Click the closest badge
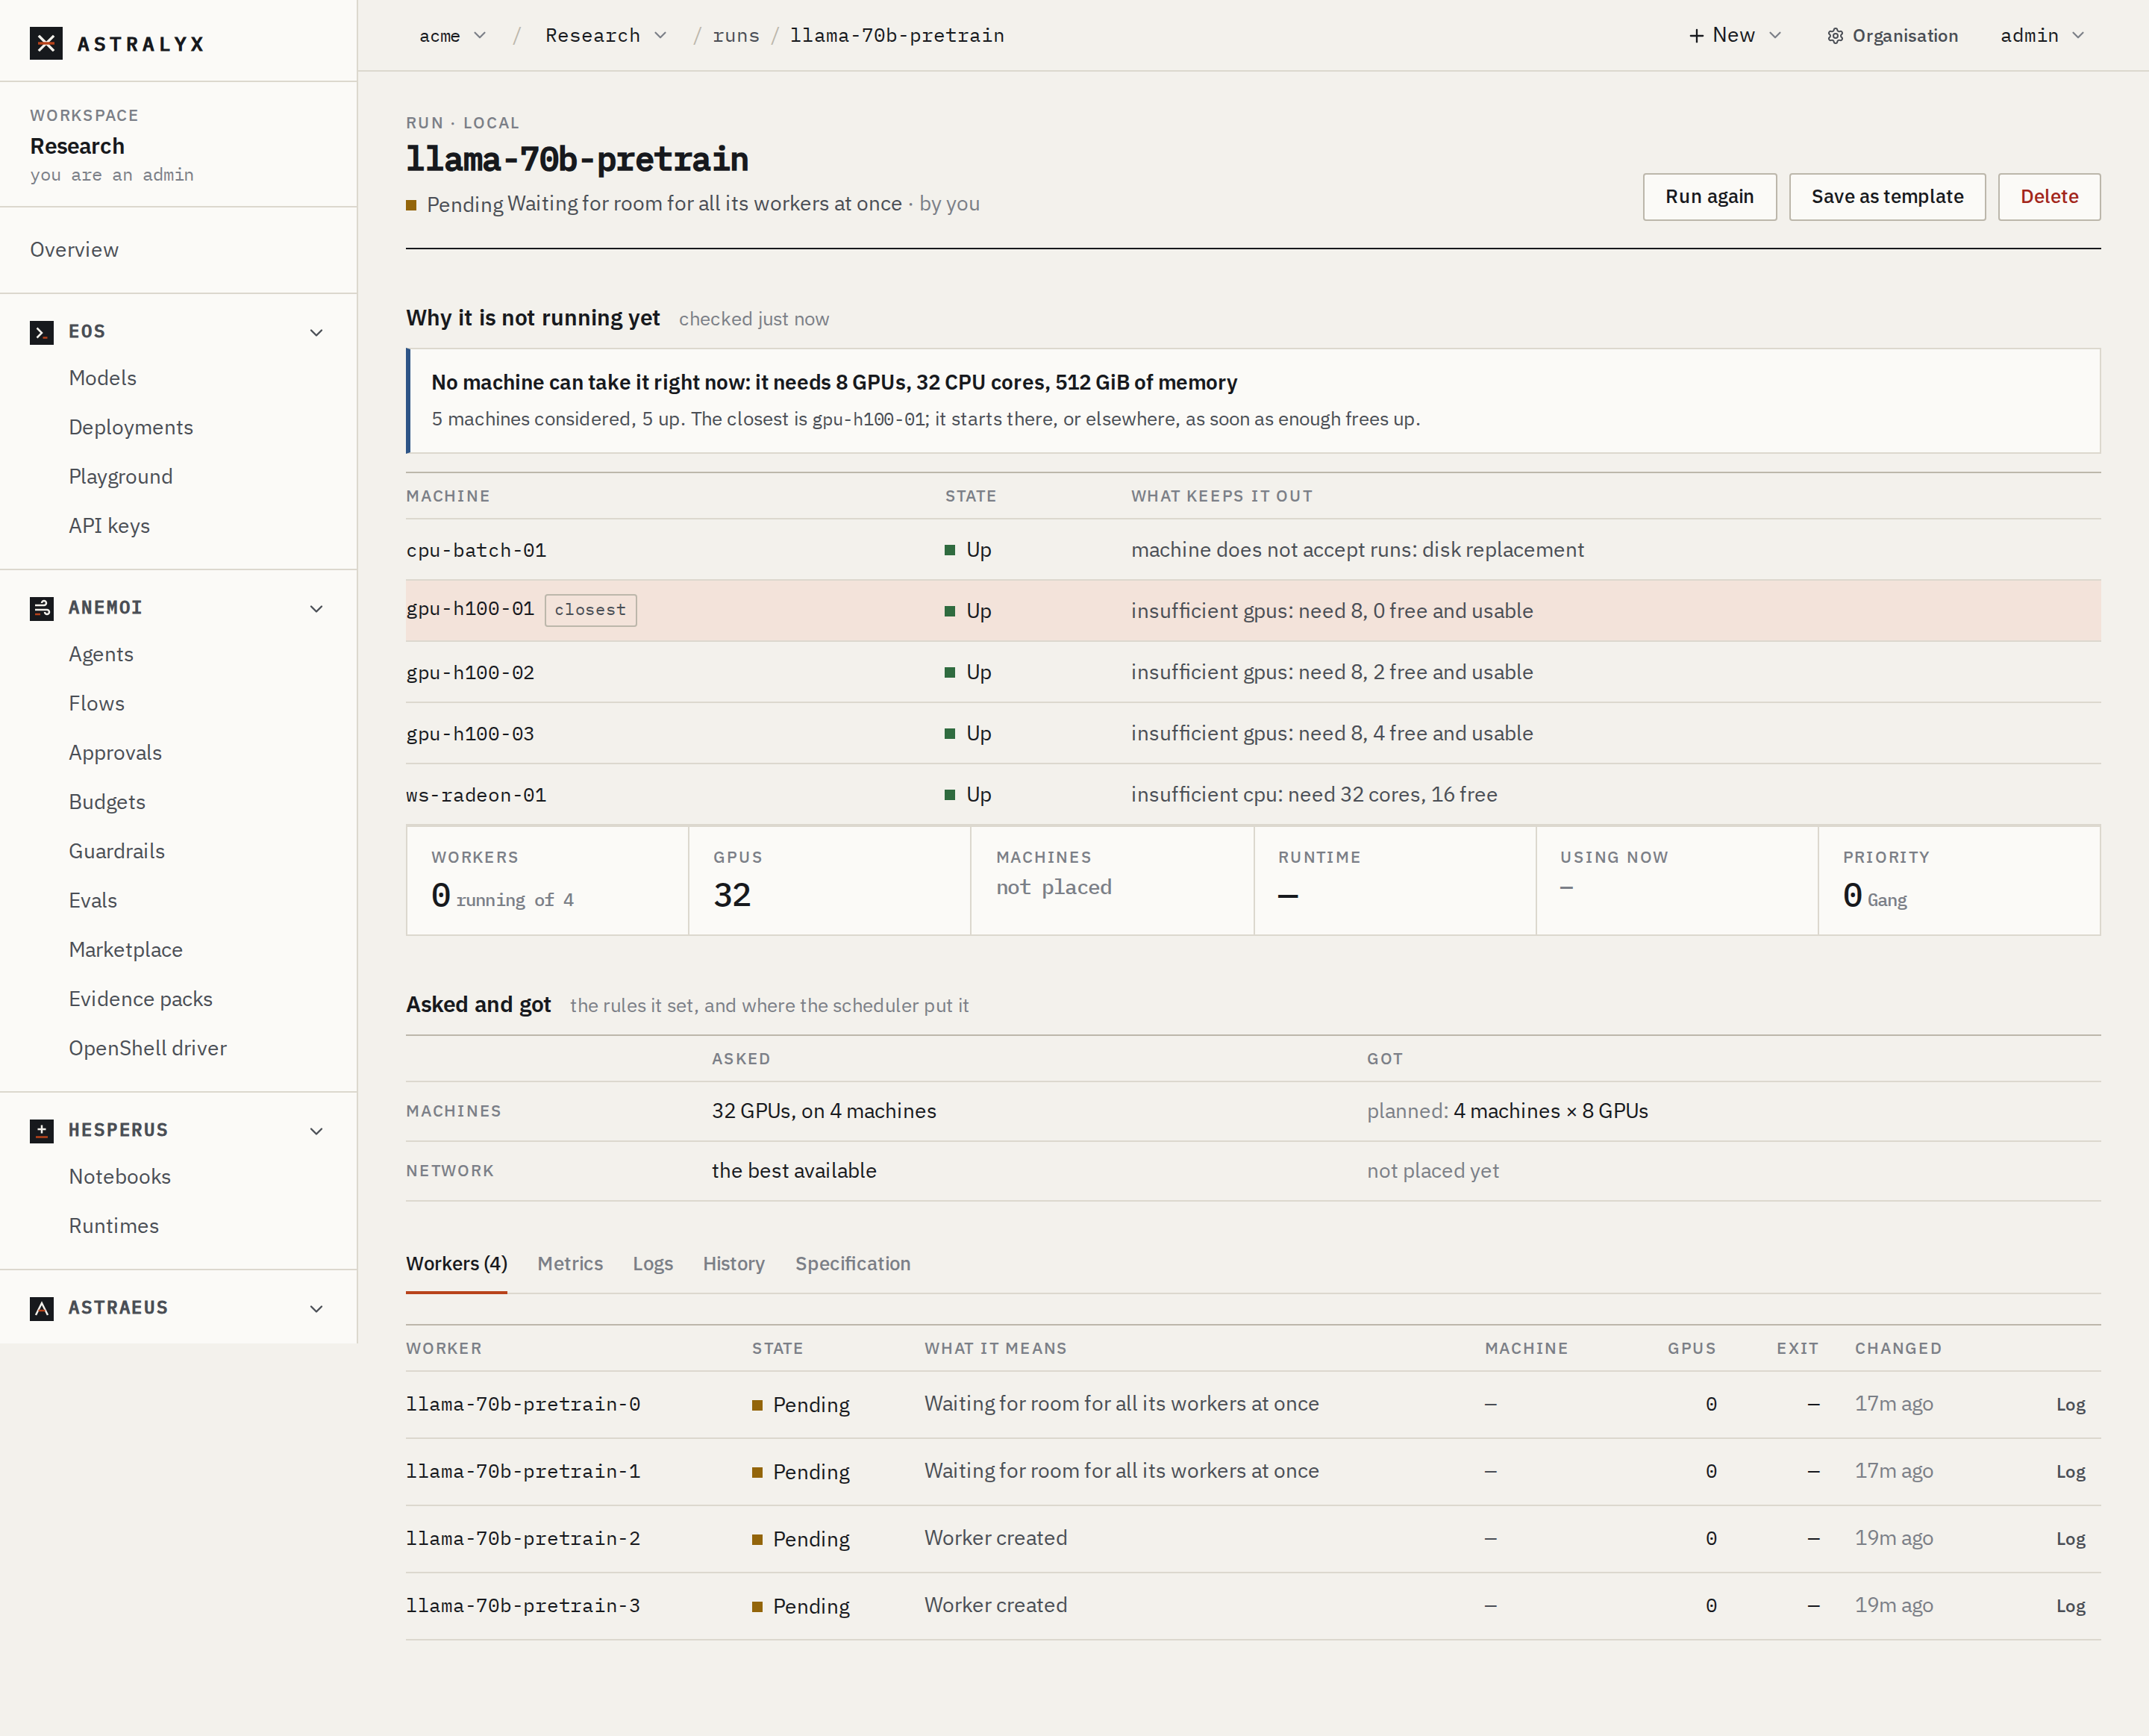The width and height of the screenshot is (2149, 1736). tap(589, 610)
